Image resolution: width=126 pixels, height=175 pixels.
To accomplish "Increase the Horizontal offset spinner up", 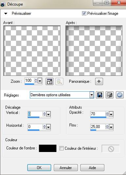I will click(44, 126).
